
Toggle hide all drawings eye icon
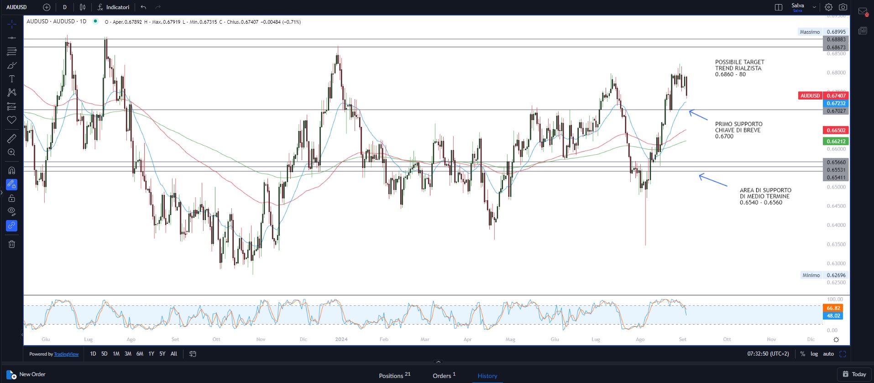(x=12, y=211)
